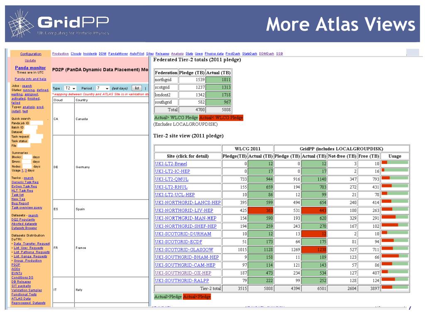Focus the Batch ID input field
This screenshot has width=425, height=318.
(x=31, y=128)
